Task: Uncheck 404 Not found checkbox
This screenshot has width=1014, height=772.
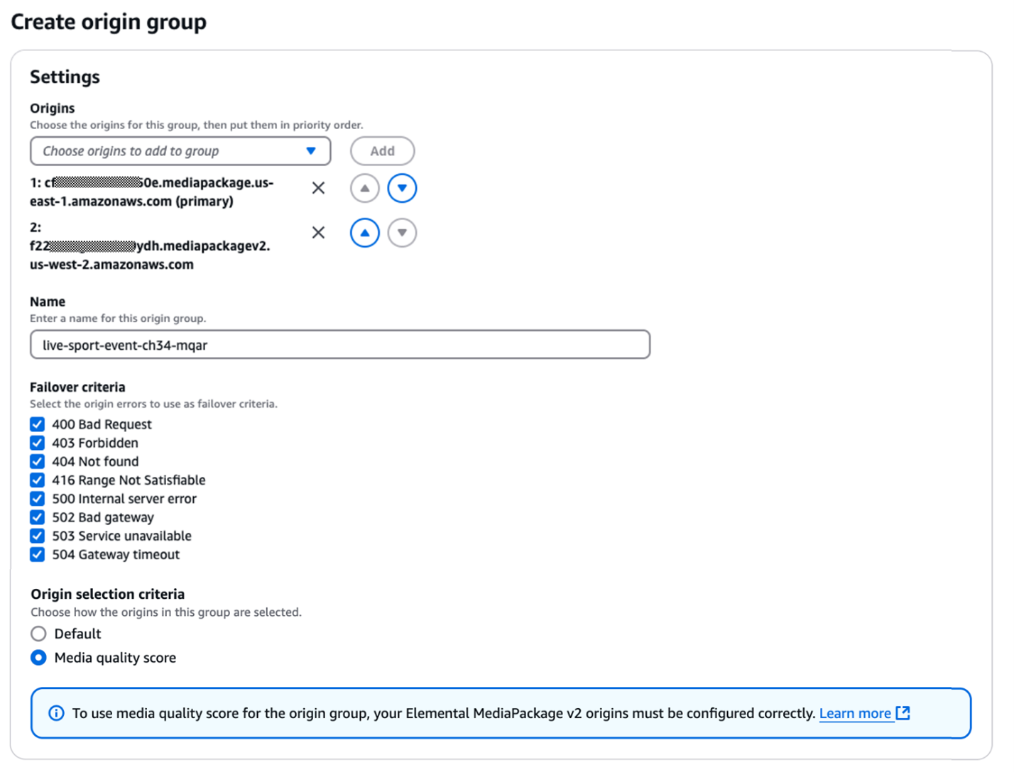Action: coord(38,461)
